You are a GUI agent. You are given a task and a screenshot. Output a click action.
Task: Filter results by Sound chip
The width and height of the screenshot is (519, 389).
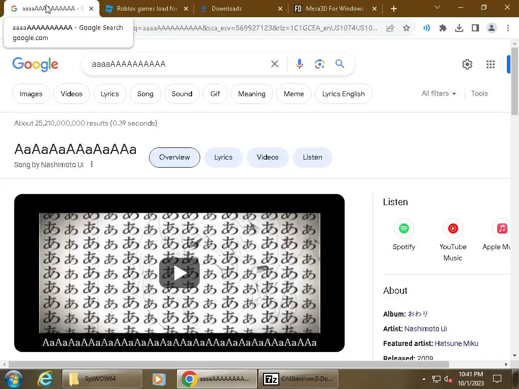coord(182,94)
